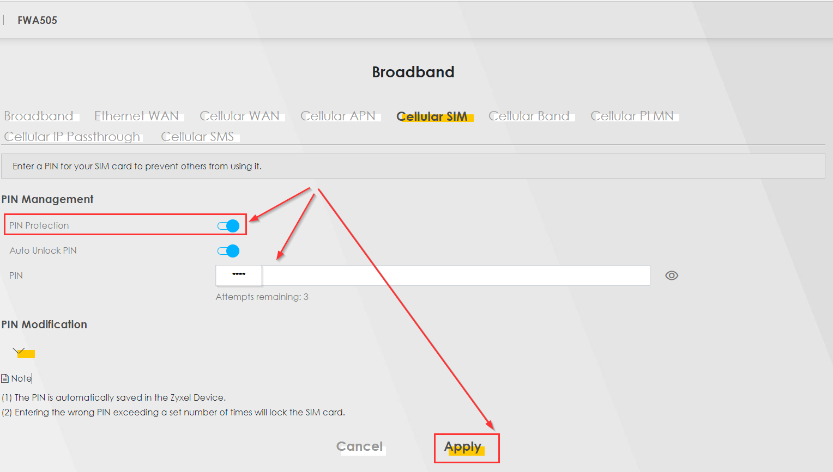Open the Broadband tab
The width and height of the screenshot is (833, 472).
coord(39,116)
